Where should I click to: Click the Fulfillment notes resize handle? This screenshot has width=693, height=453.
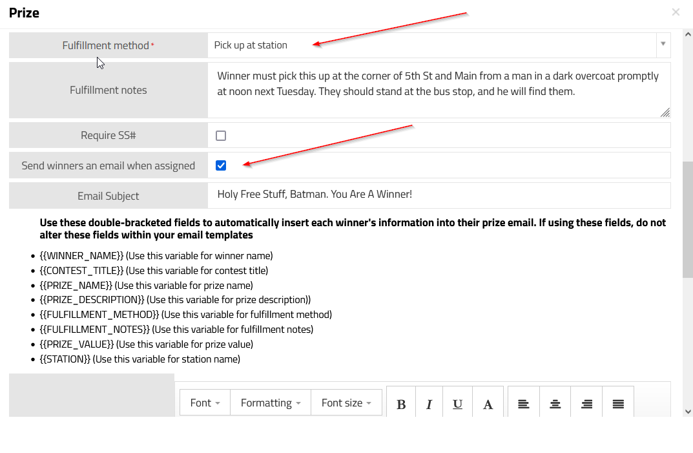tap(665, 112)
